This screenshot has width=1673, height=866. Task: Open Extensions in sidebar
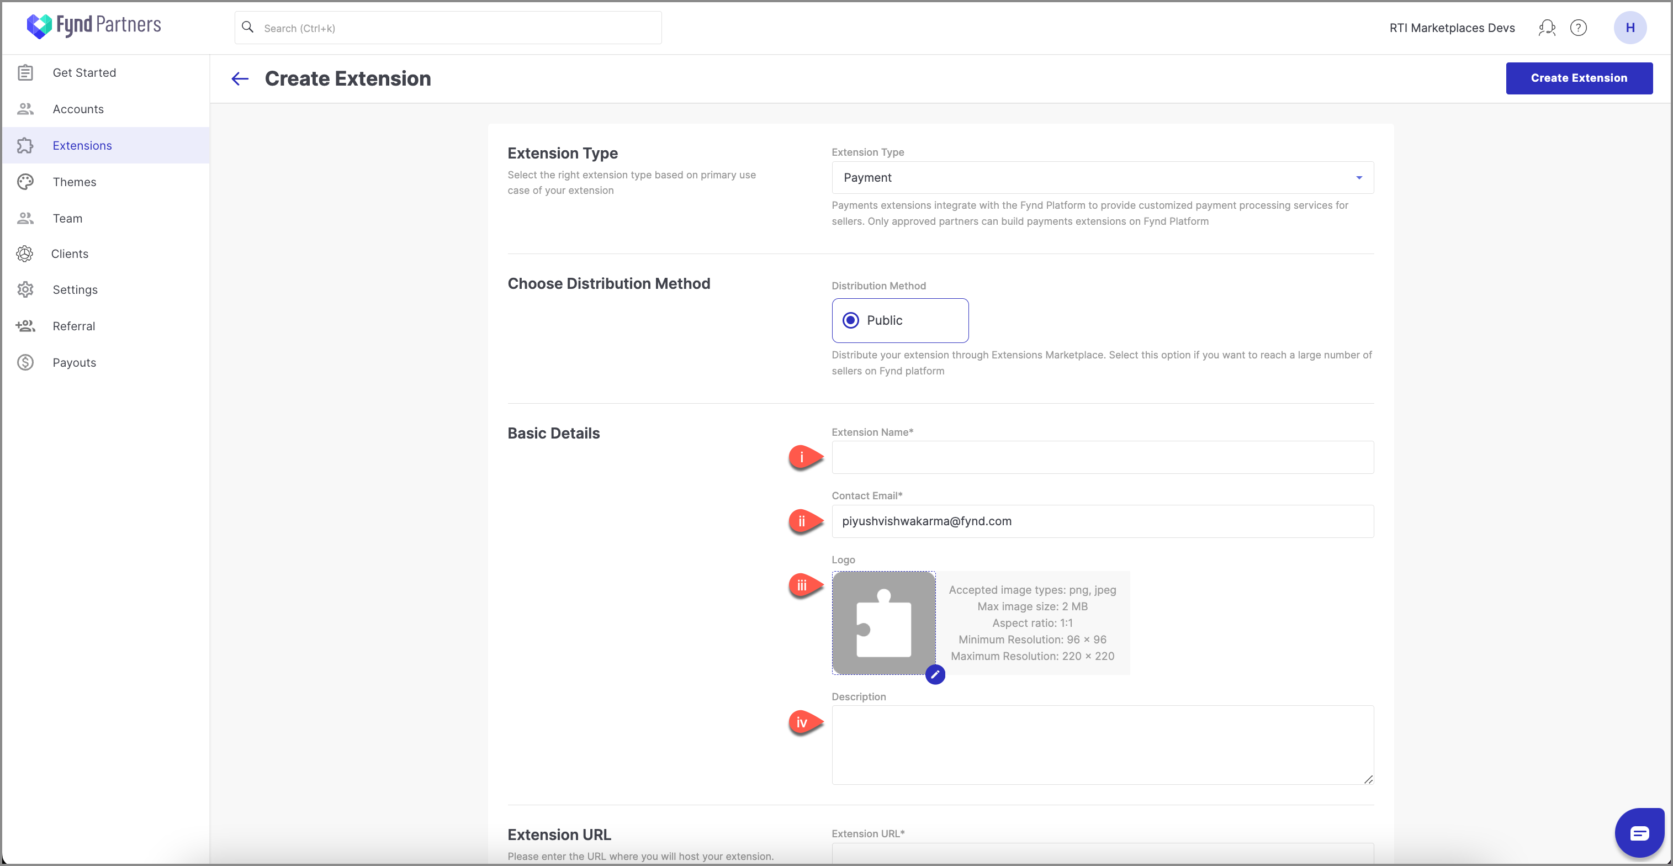(x=105, y=145)
